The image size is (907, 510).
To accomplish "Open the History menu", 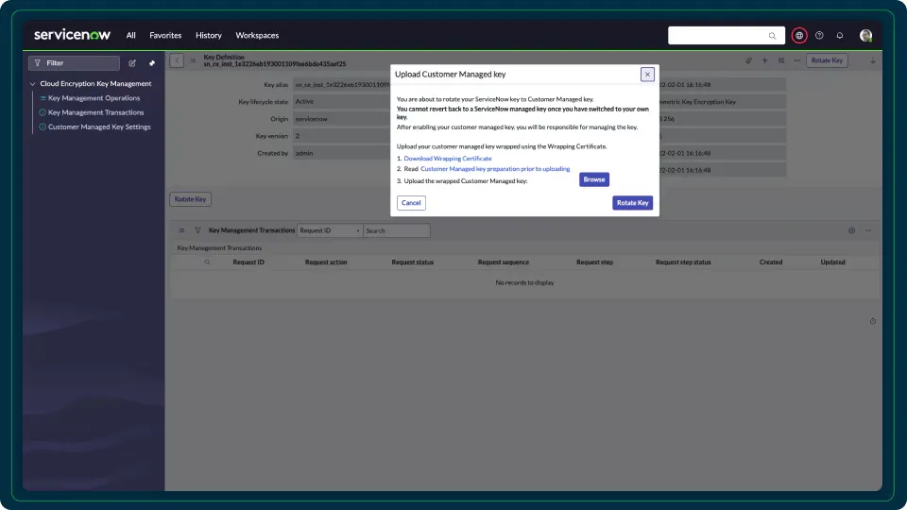I will 208,35.
